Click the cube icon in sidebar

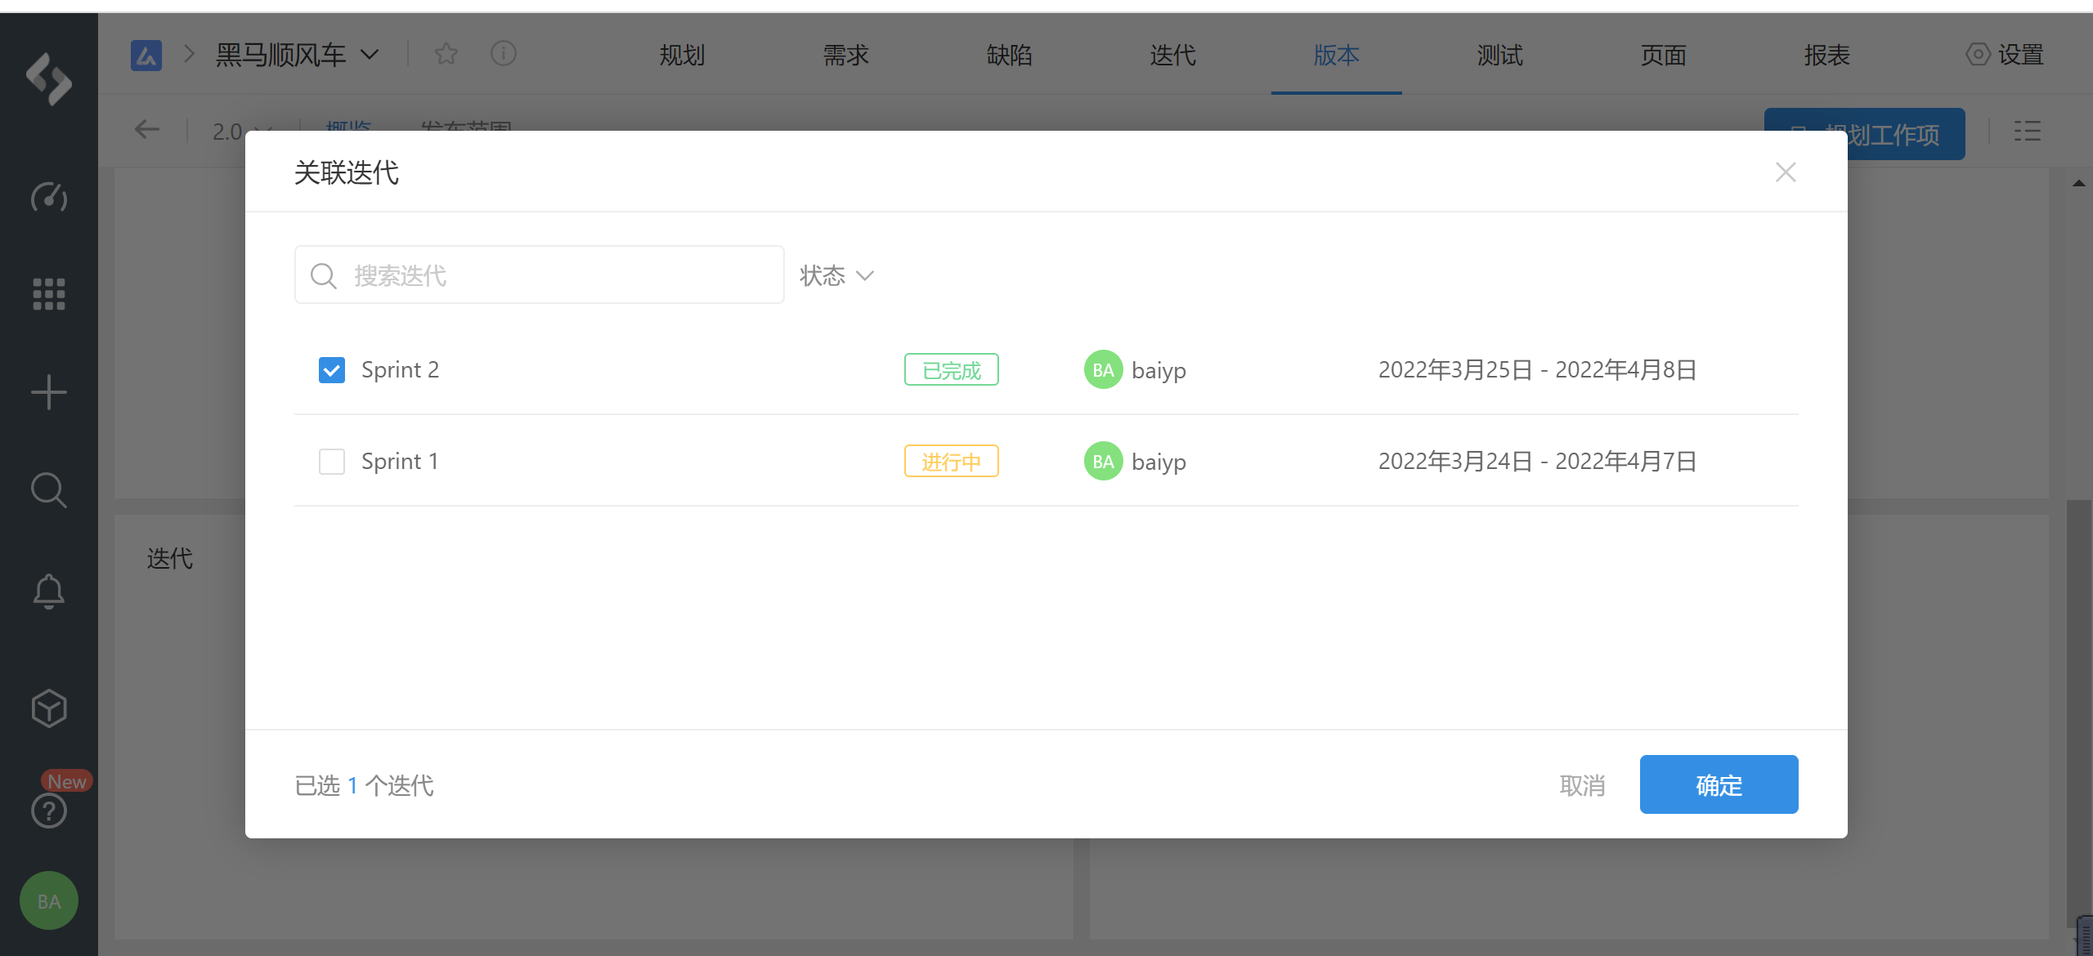point(49,708)
